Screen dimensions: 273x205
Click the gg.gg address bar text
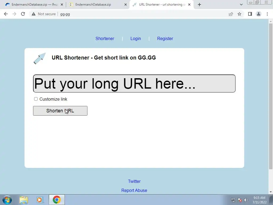65,14
